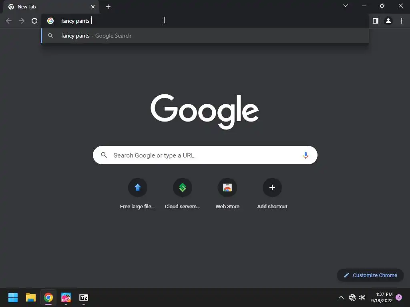Open 7-Zip from the taskbar
This screenshot has height=307, width=410.
84,297
